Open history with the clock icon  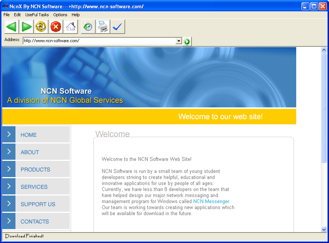pos(88,27)
